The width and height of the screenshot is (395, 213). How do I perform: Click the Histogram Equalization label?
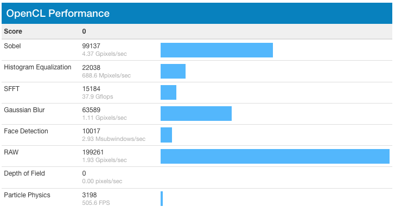[x=37, y=67]
